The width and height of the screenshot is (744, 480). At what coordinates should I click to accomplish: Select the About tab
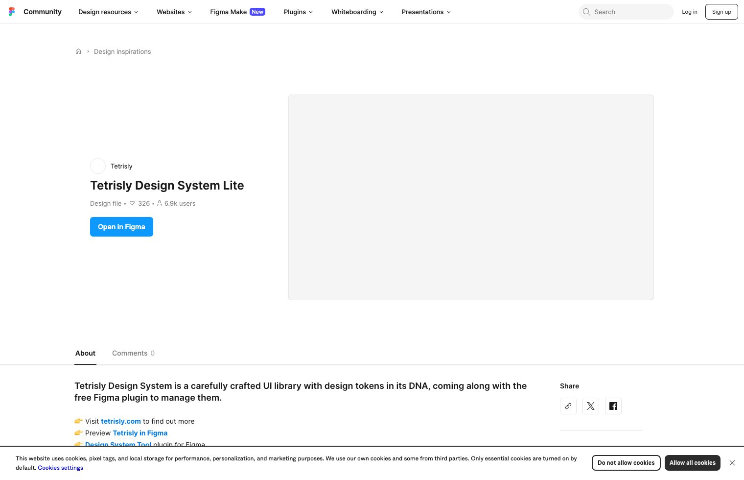pyautogui.click(x=85, y=353)
